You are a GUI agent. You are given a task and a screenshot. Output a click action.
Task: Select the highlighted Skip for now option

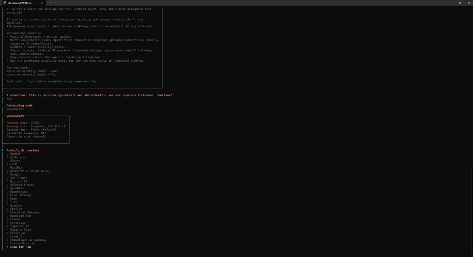(19, 247)
